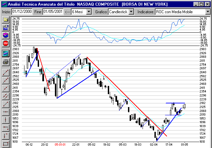Click the red 05-01-01 date axis label

[x=60, y=145]
